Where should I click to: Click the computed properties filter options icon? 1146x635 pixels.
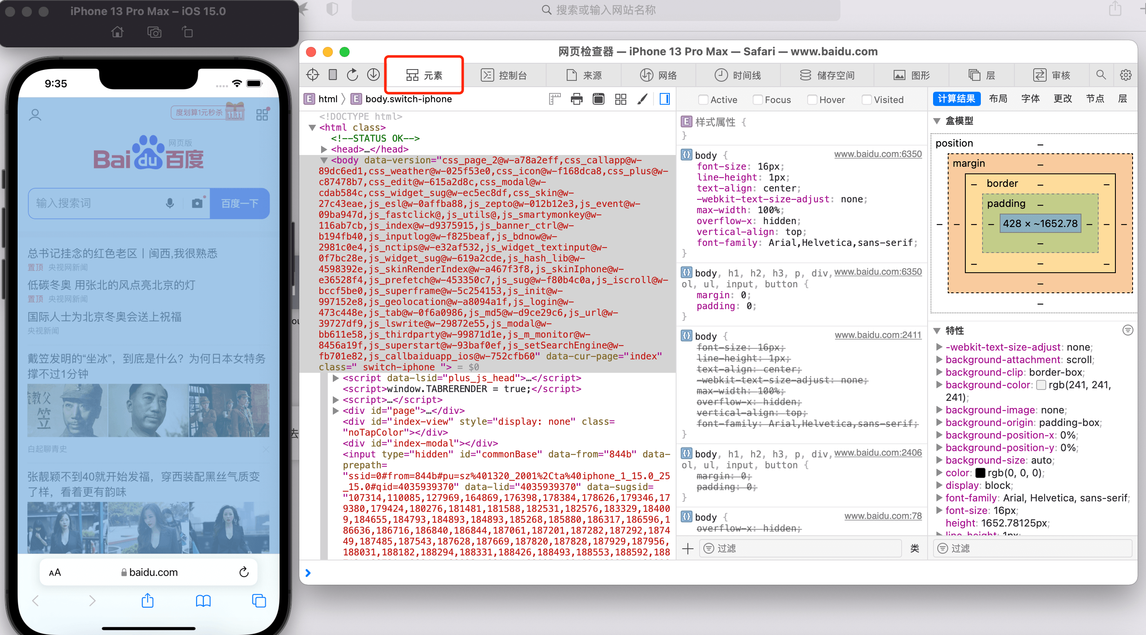click(x=1127, y=330)
